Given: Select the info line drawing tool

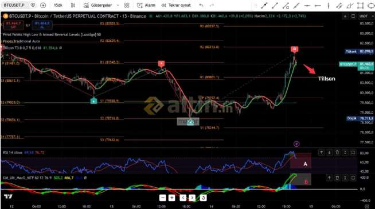Looking at the screenshot, I should tap(286, 6).
